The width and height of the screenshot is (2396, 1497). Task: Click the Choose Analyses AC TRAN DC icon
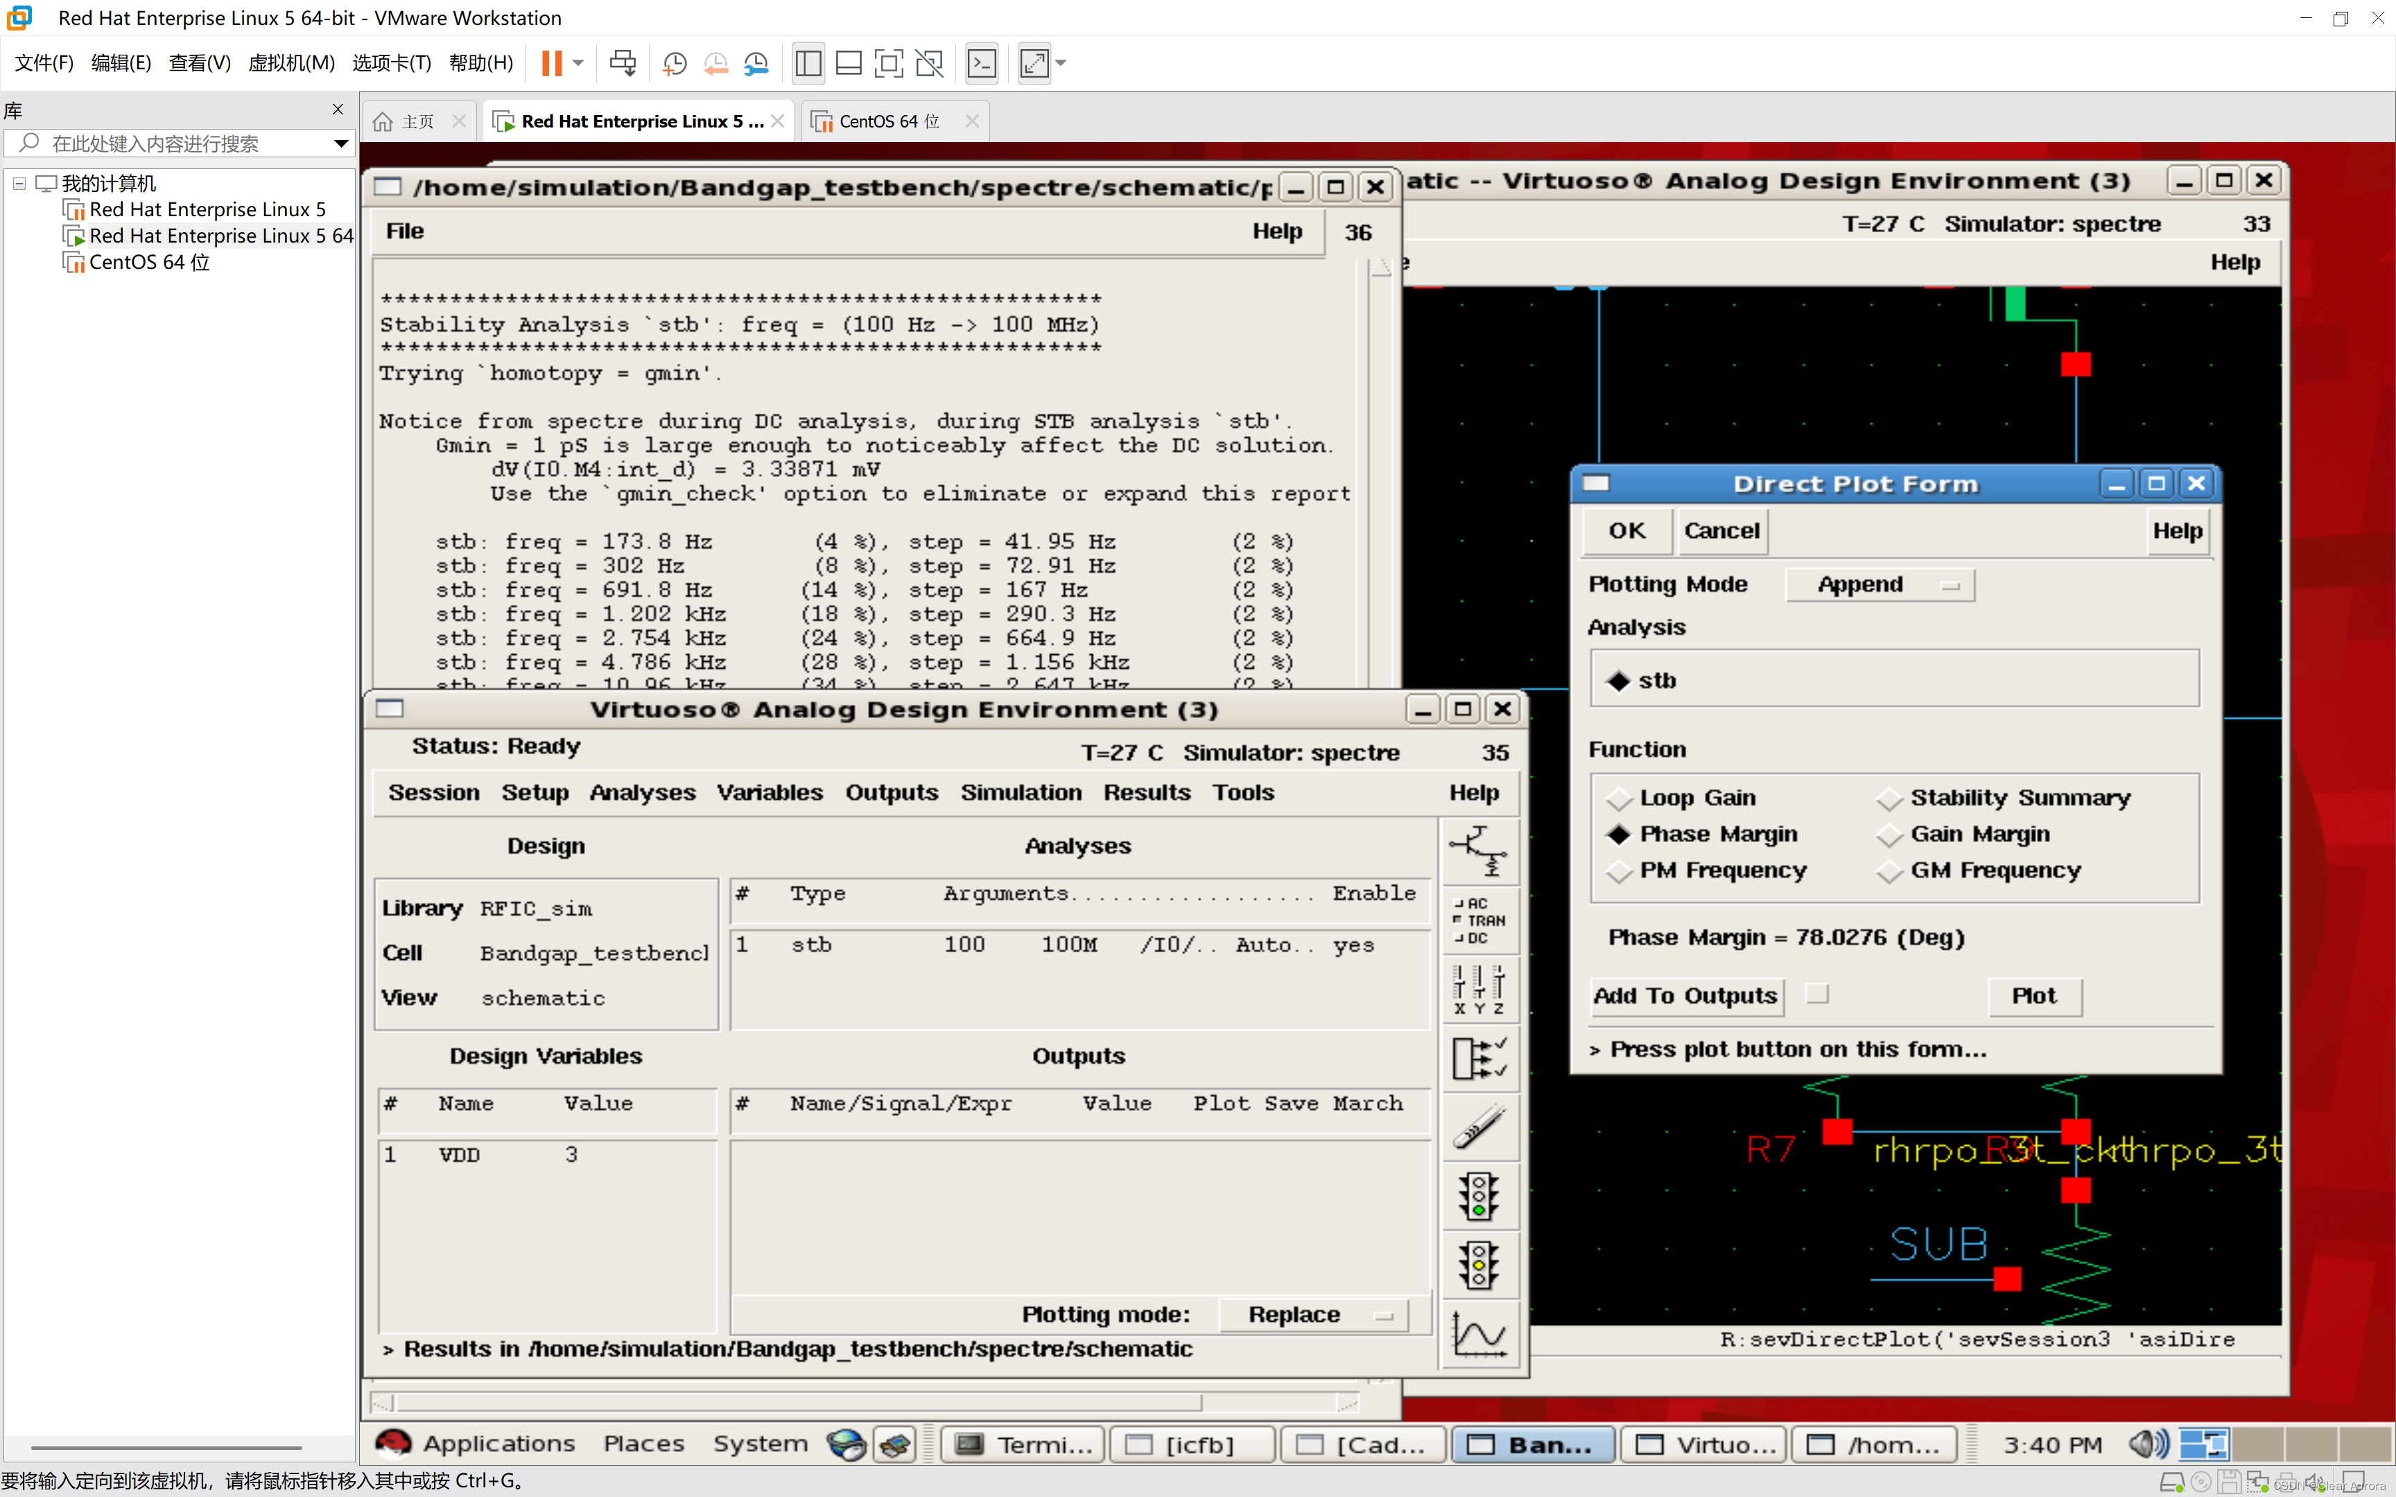(1478, 920)
